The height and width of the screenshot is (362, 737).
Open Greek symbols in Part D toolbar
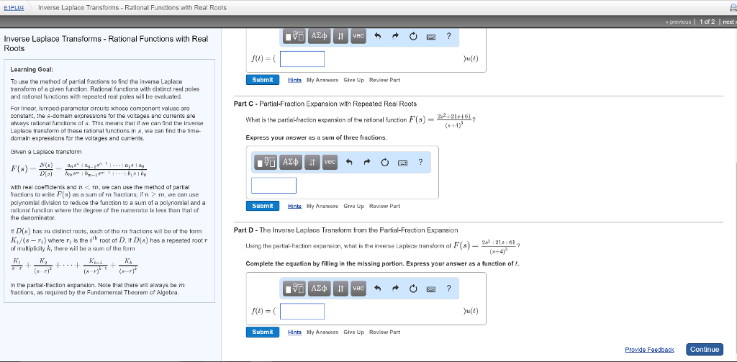(x=320, y=289)
